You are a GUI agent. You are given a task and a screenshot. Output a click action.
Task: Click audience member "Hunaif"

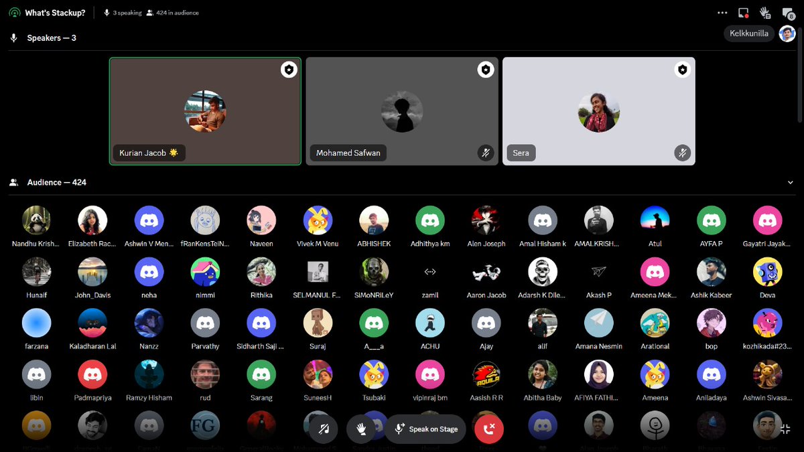point(36,279)
